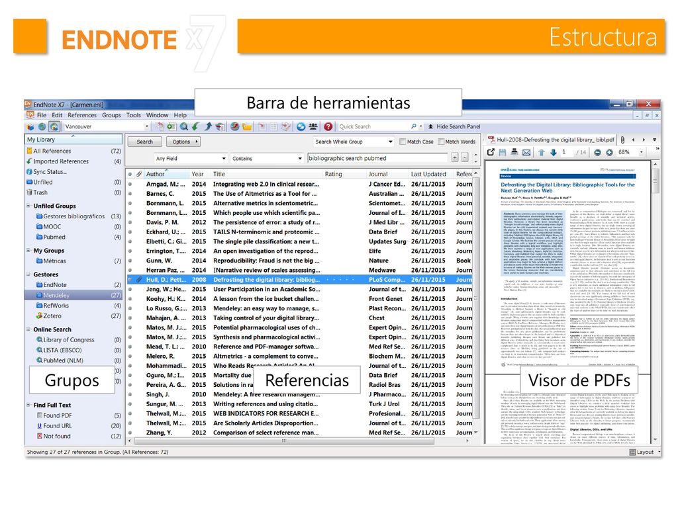Open the Vancouver output style dropdown

(x=146, y=126)
